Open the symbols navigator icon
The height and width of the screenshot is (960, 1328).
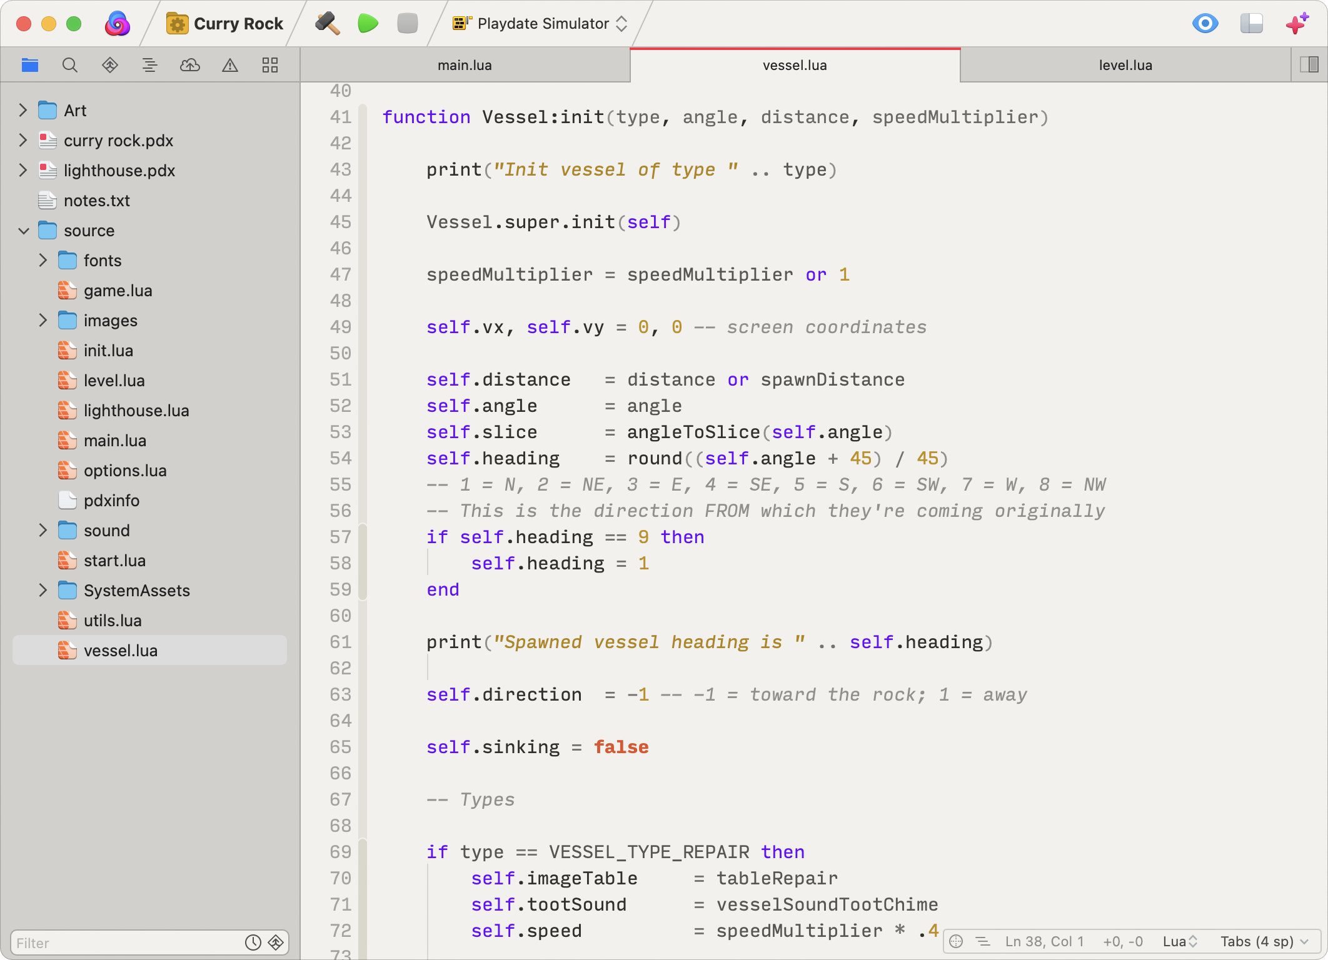tap(149, 65)
